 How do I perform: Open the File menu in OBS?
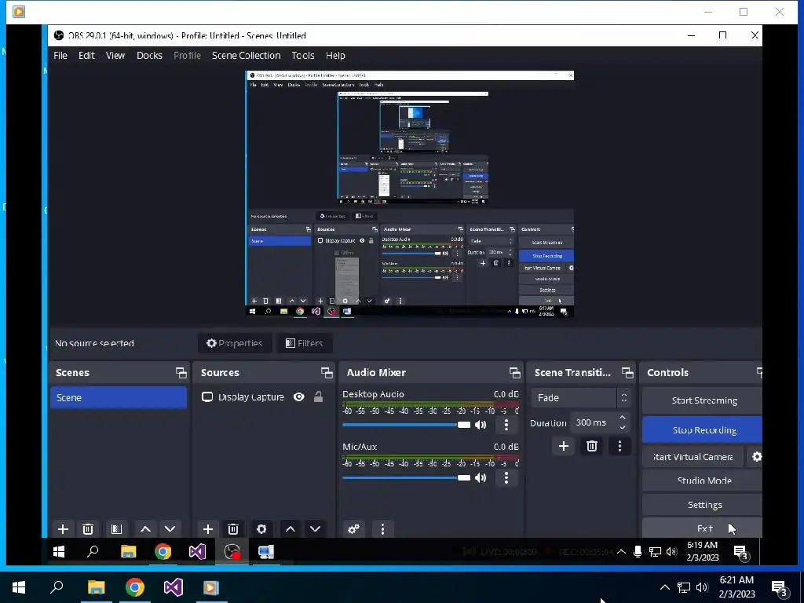point(60,56)
